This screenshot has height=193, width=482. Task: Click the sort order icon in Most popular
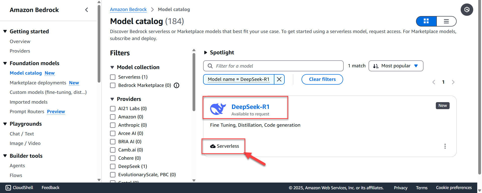pyautogui.click(x=376, y=66)
